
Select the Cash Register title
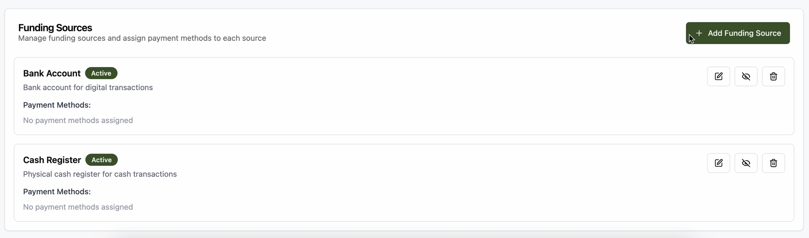click(x=52, y=160)
